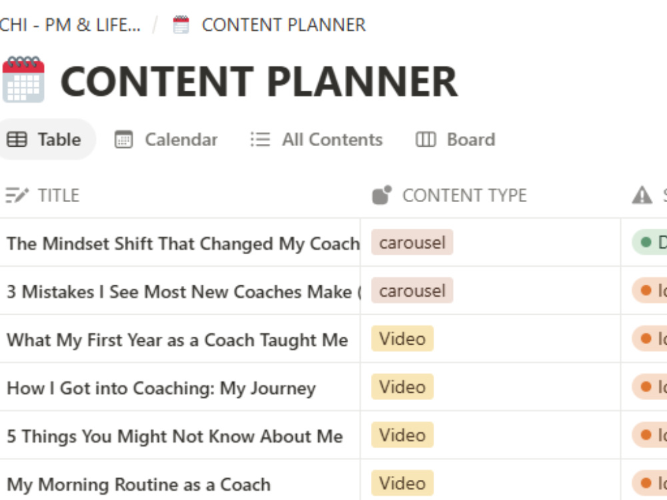The image size is (667, 500).
Task: Switch to the Calendar view tab
Action: tap(166, 139)
